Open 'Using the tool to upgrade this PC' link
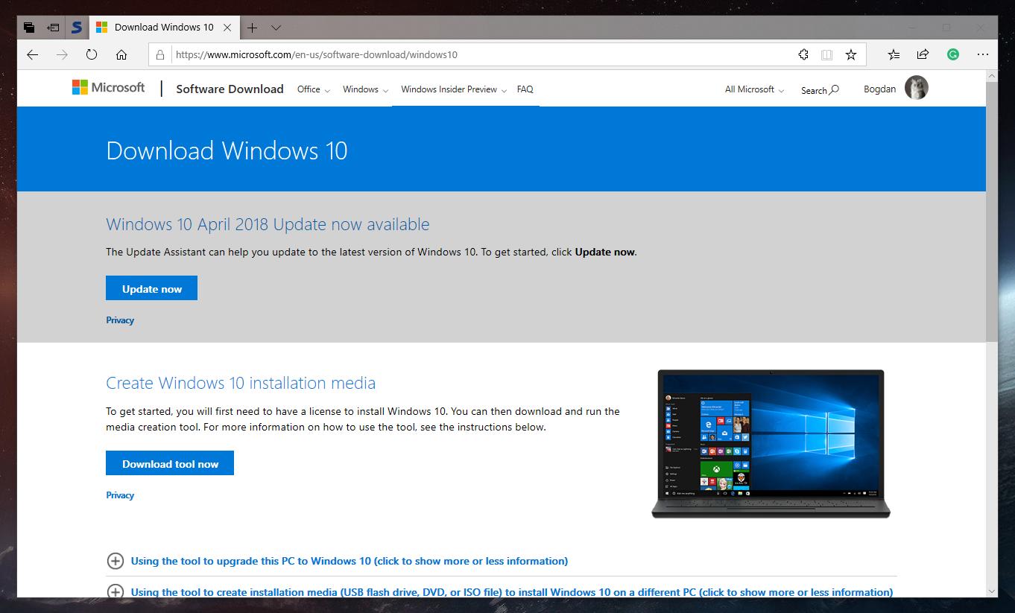Viewport: 1015px width, 613px height. (x=350, y=561)
